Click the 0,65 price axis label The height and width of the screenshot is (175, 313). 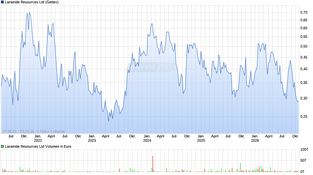304,20
